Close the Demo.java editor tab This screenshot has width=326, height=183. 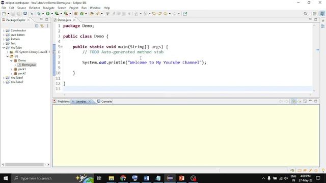click(x=74, y=20)
